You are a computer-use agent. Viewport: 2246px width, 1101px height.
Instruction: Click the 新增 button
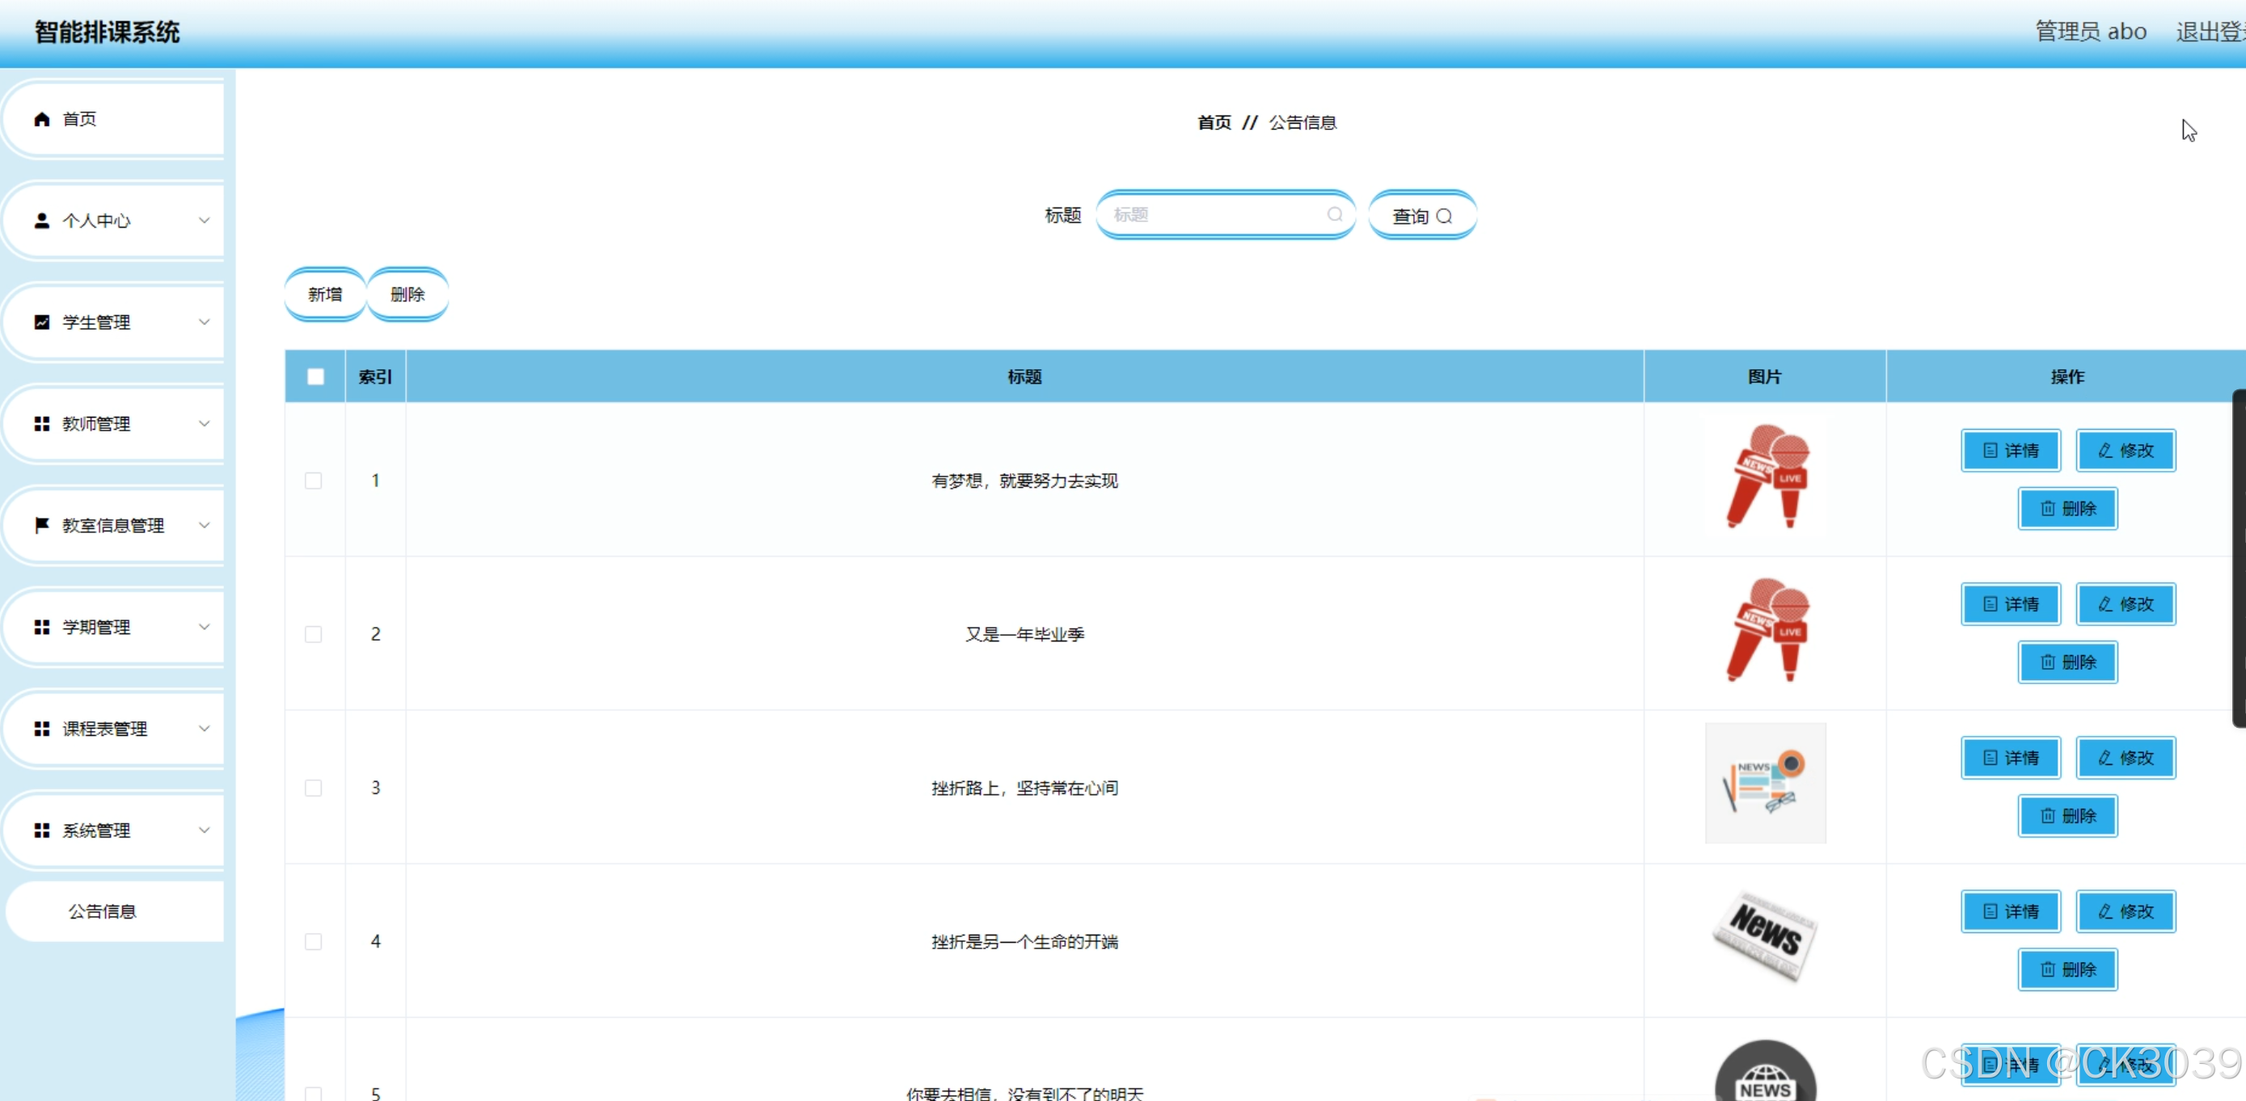tap(324, 294)
